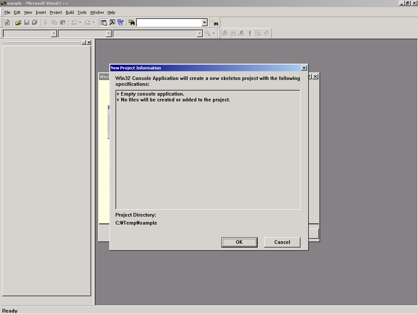418x314 pixels.
Task: Click the Find in Files binoculars icon
Action: click(132, 23)
